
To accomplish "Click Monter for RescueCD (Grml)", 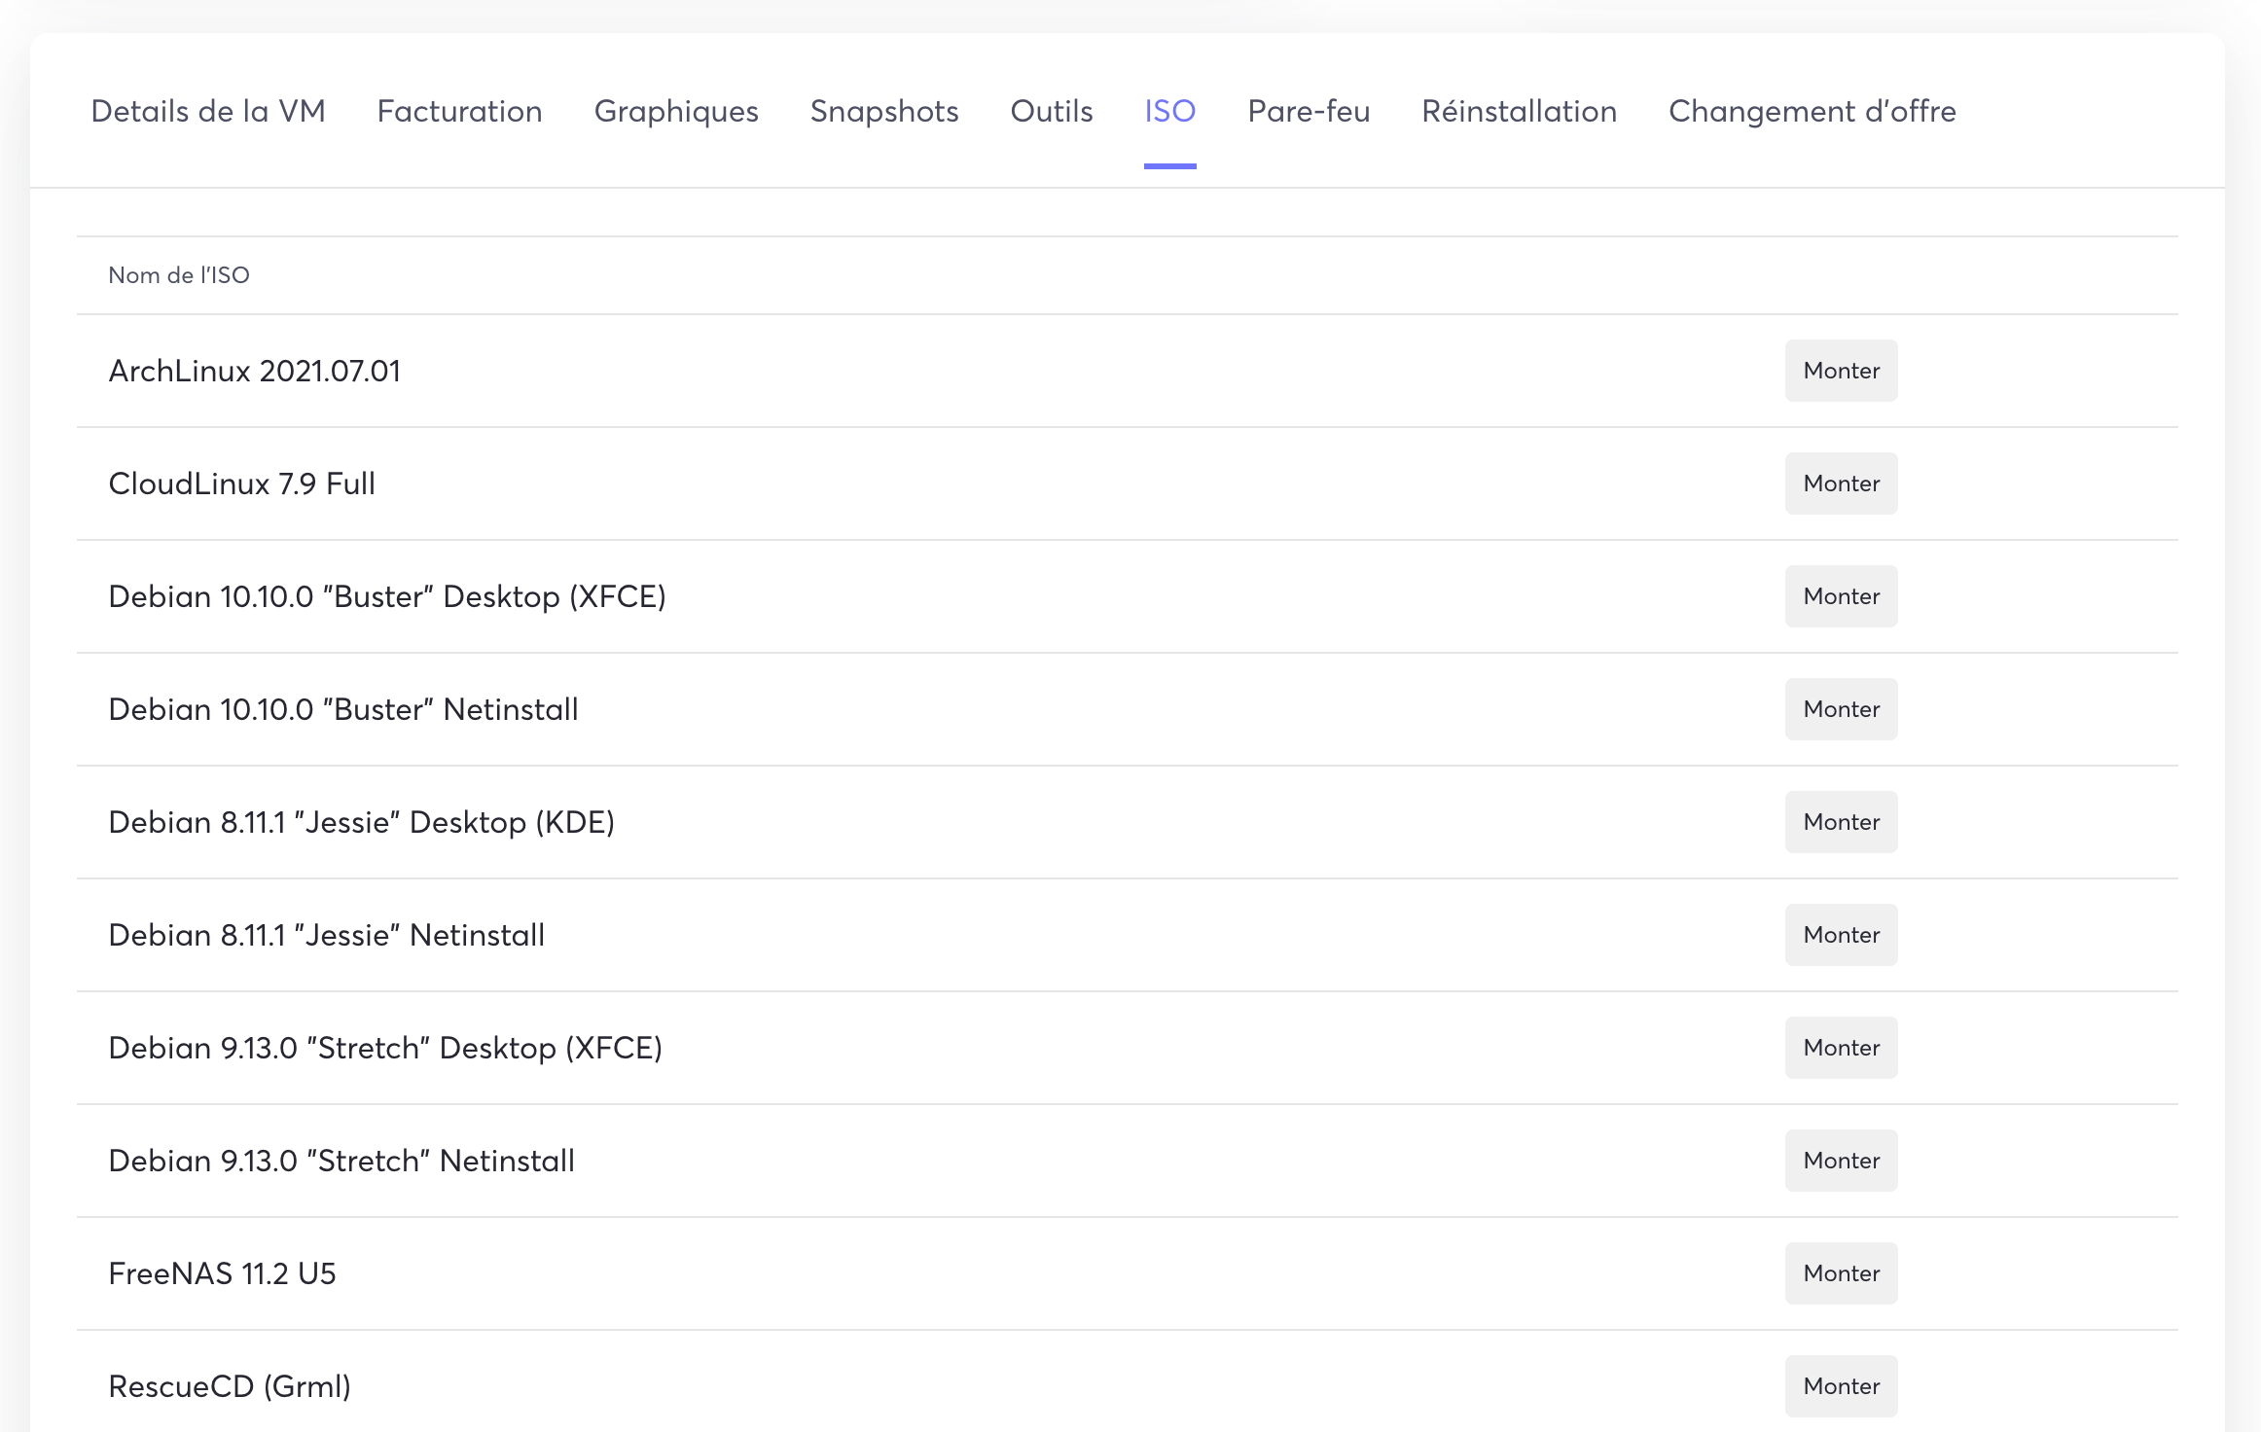I will (1841, 1386).
